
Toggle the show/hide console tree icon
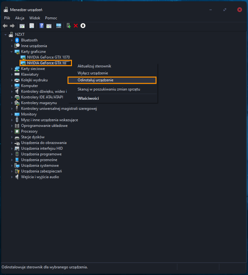coord(22,26)
